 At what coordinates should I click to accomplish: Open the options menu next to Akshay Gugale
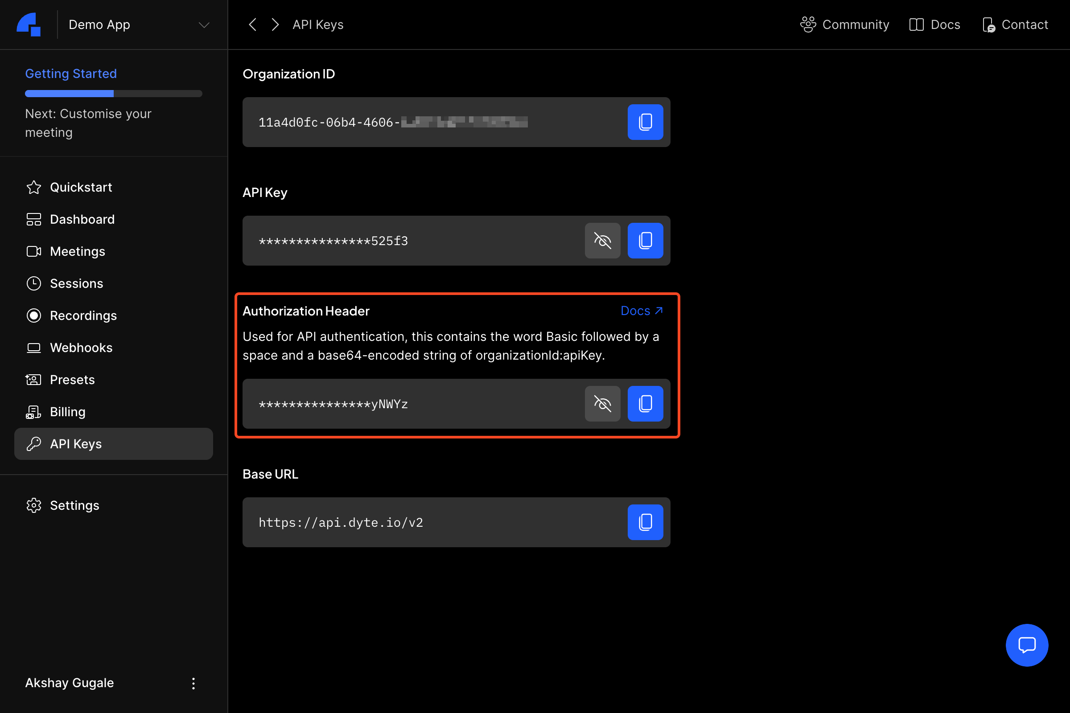[193, 683]
